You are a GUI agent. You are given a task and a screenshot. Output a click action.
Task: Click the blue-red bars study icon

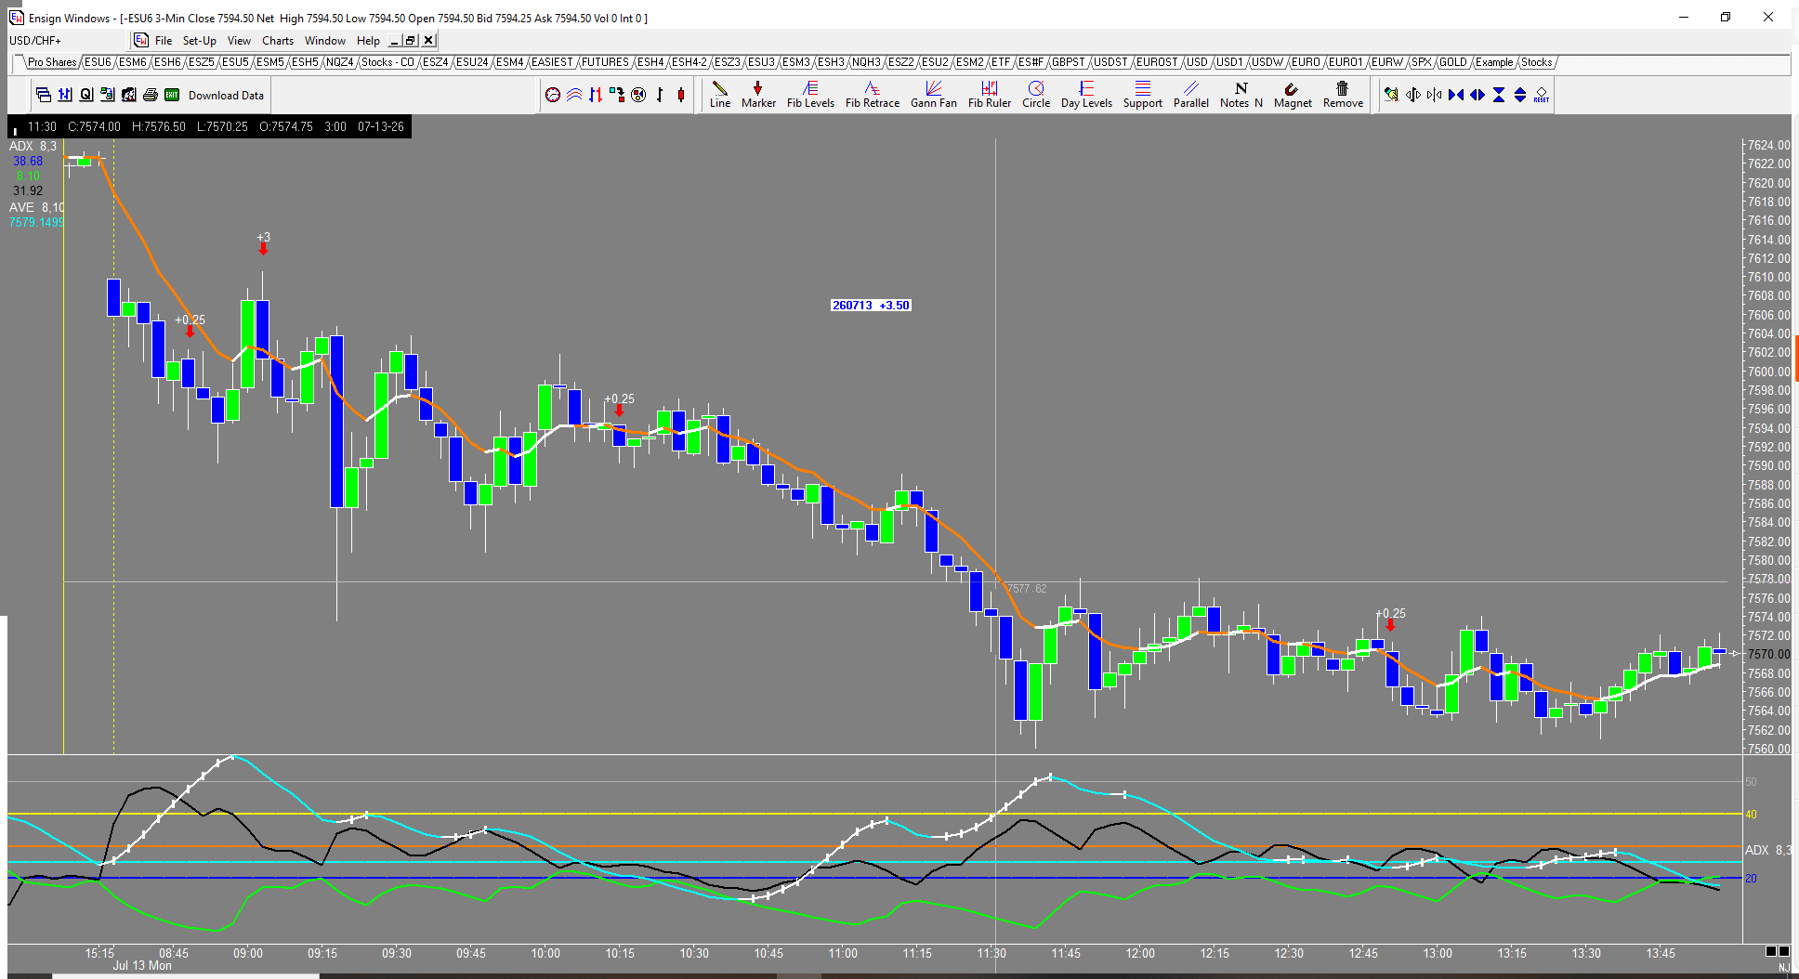596,95
